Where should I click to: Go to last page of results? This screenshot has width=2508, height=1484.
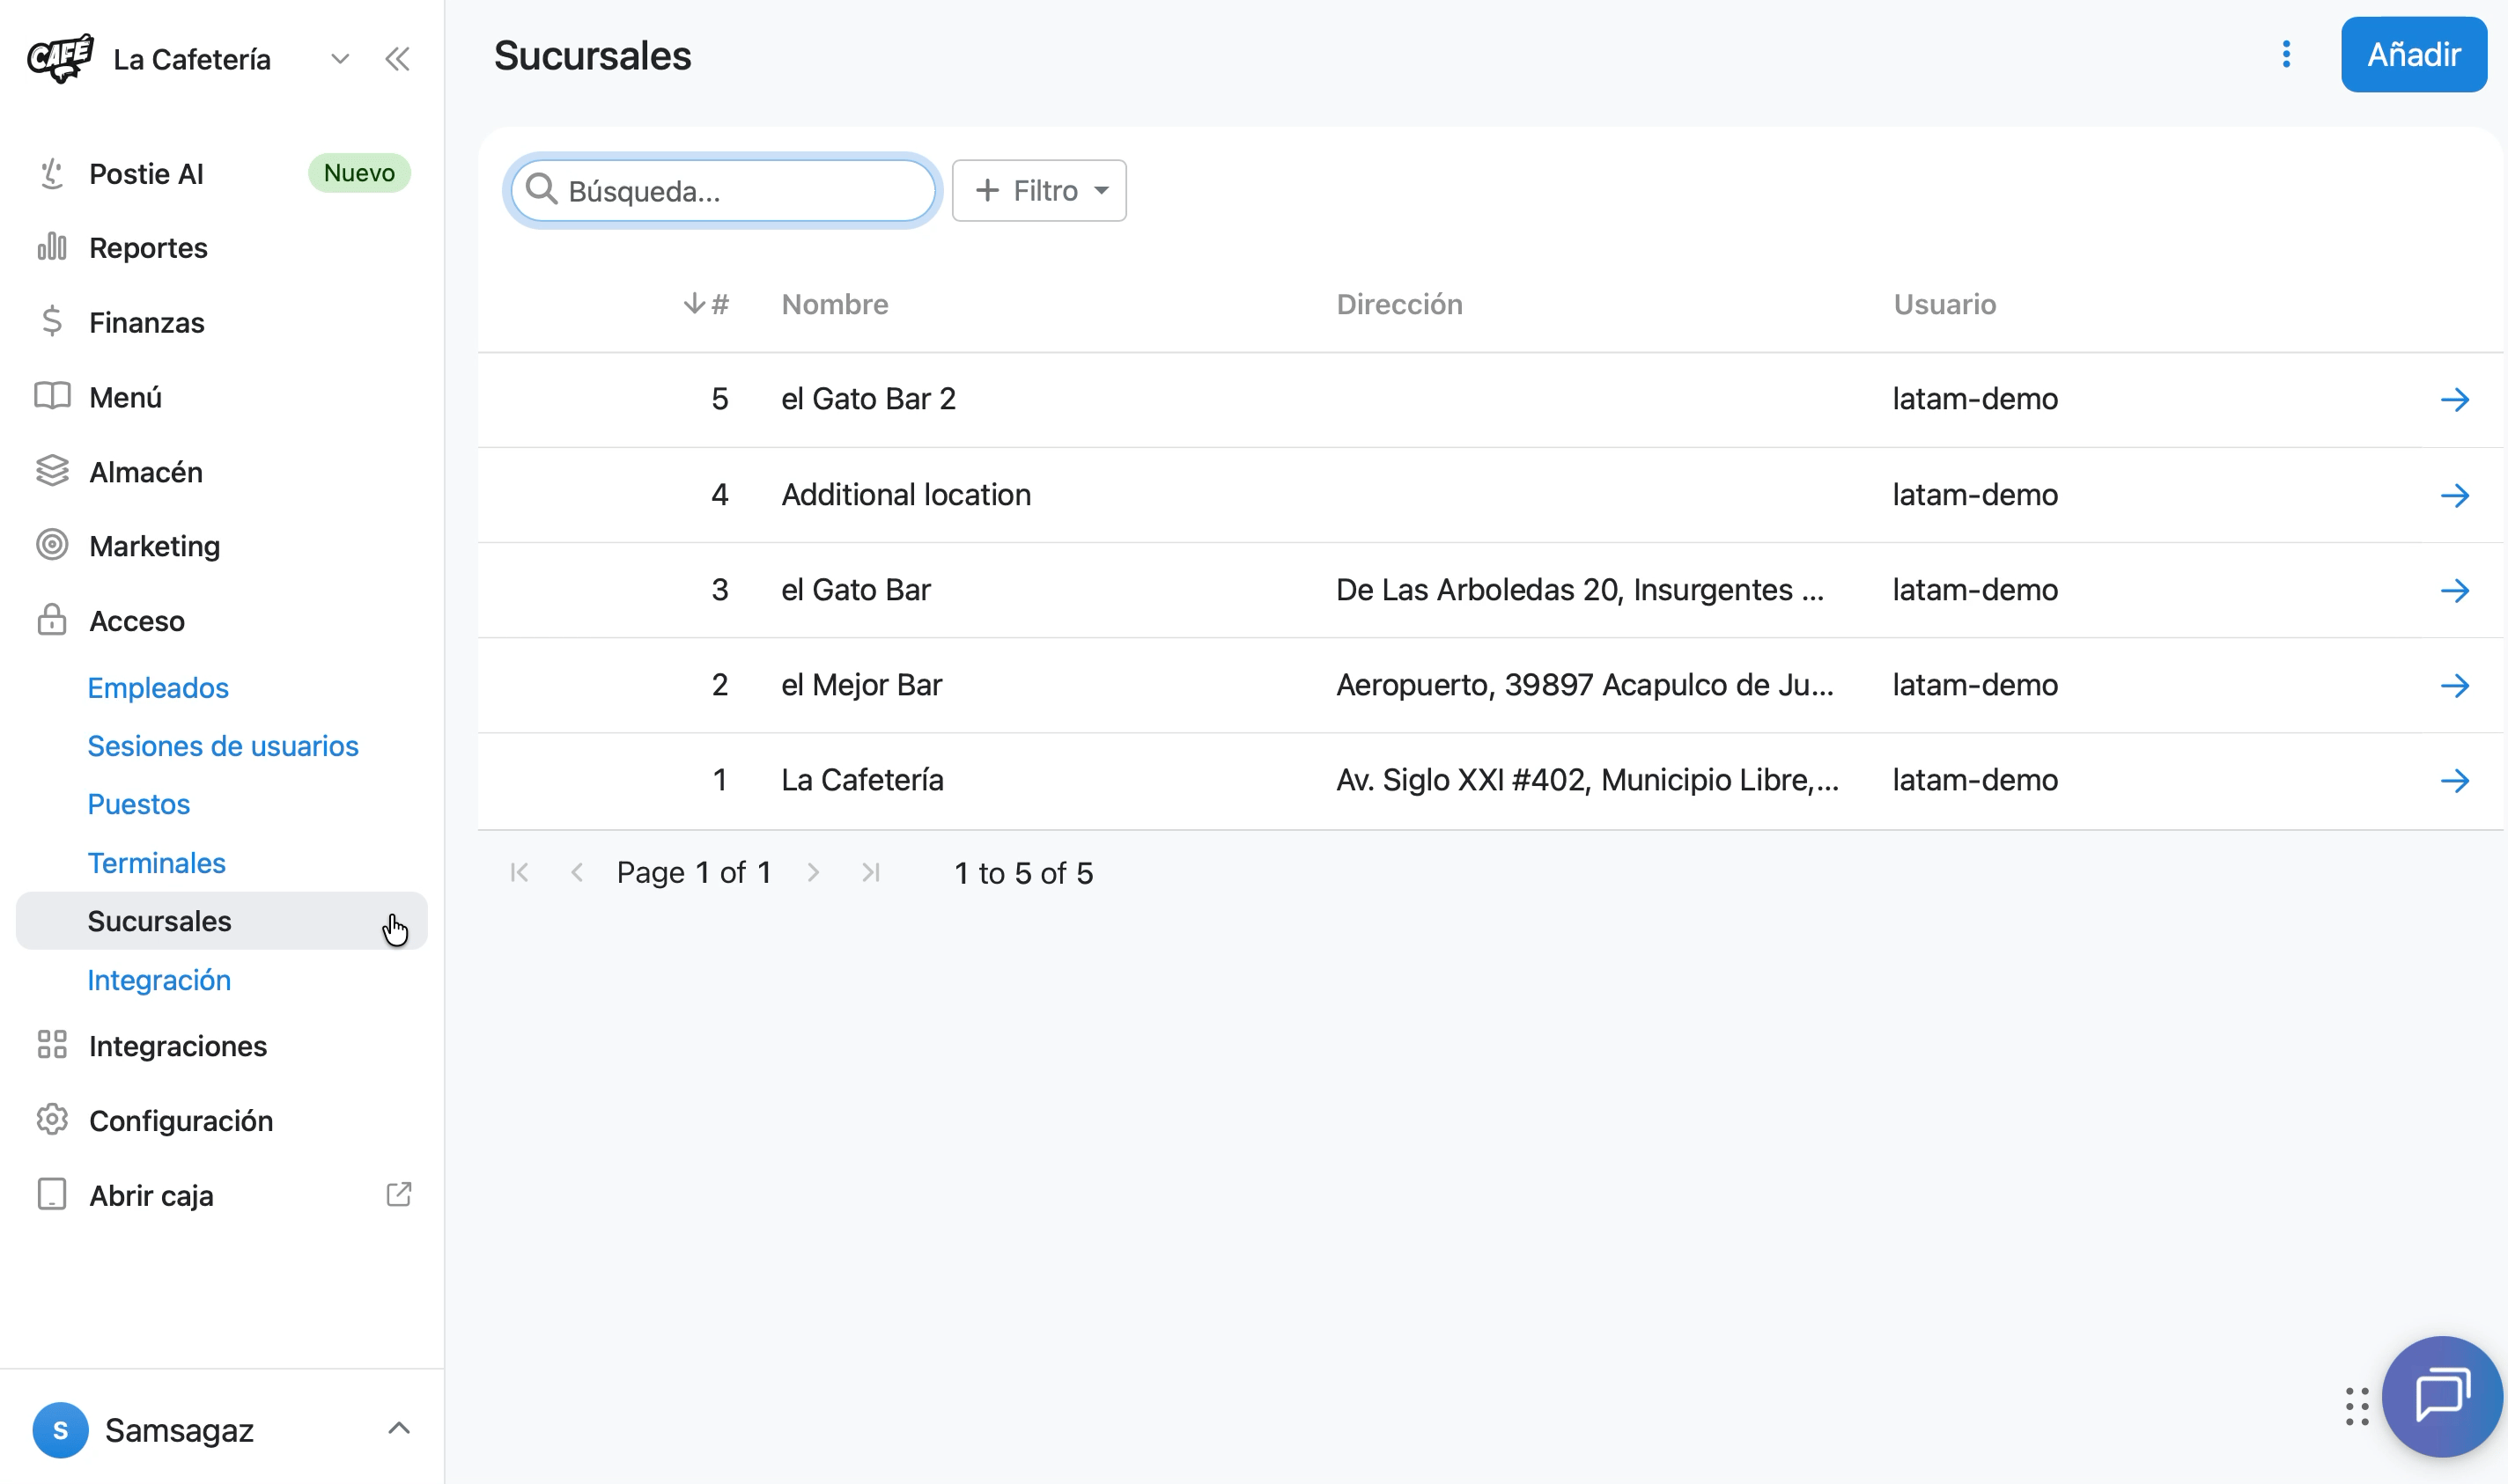[x=871, y=872]
